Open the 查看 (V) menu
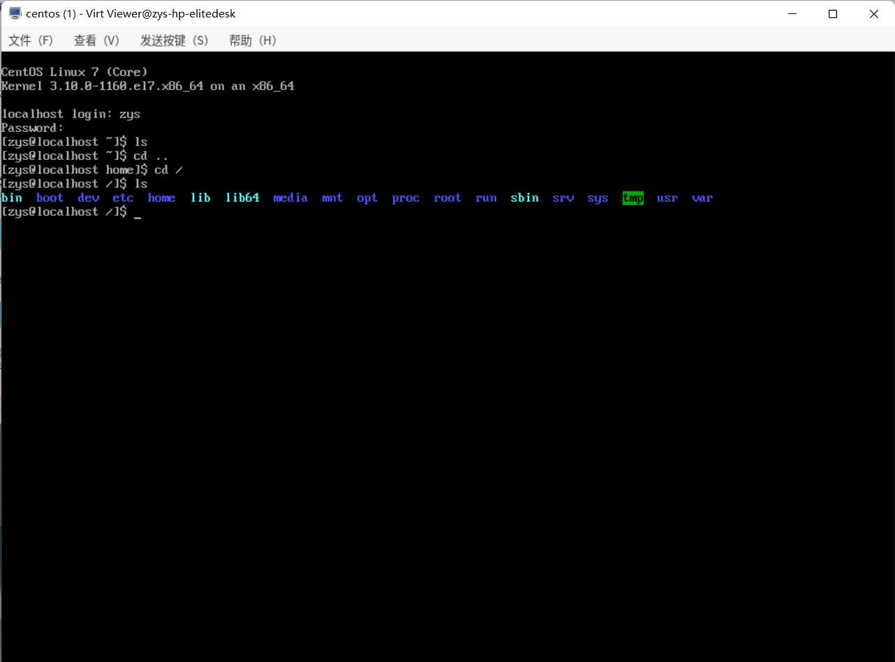The image size is (895, 662). tap(96, 40)
